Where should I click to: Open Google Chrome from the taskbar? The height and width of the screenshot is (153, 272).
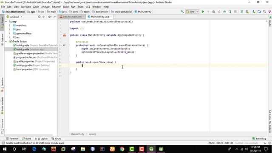122,149
